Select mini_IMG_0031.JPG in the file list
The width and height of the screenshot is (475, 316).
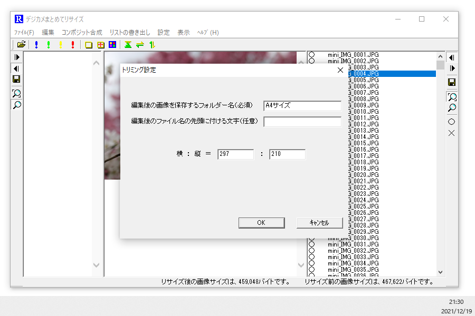(x=353, y=244)
